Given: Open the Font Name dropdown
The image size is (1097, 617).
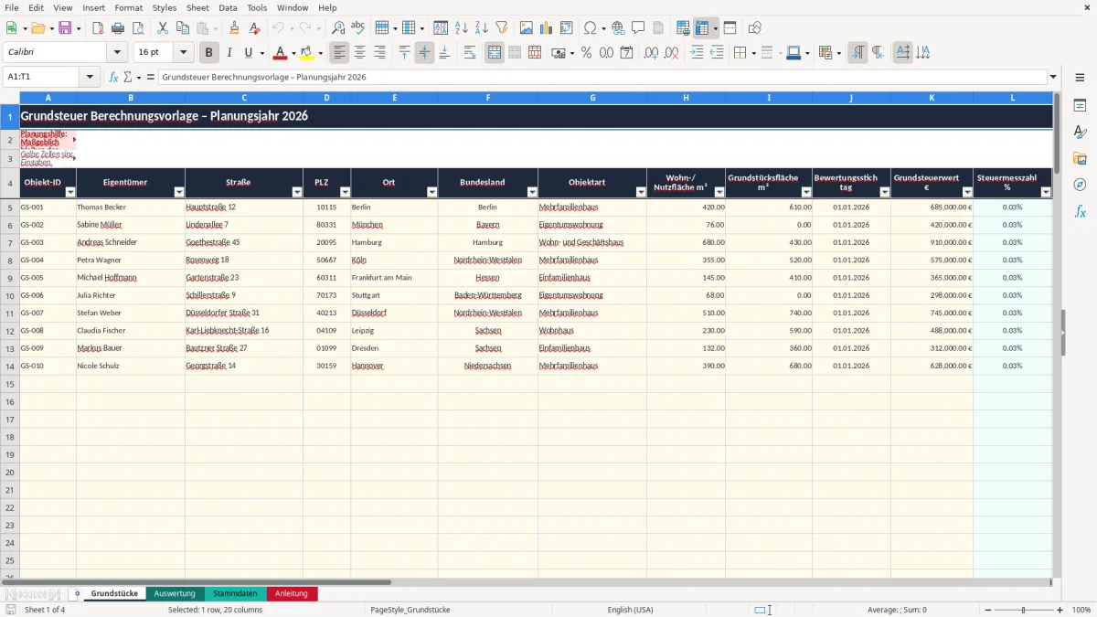Looking at the screenshot, I should [117, 53].
